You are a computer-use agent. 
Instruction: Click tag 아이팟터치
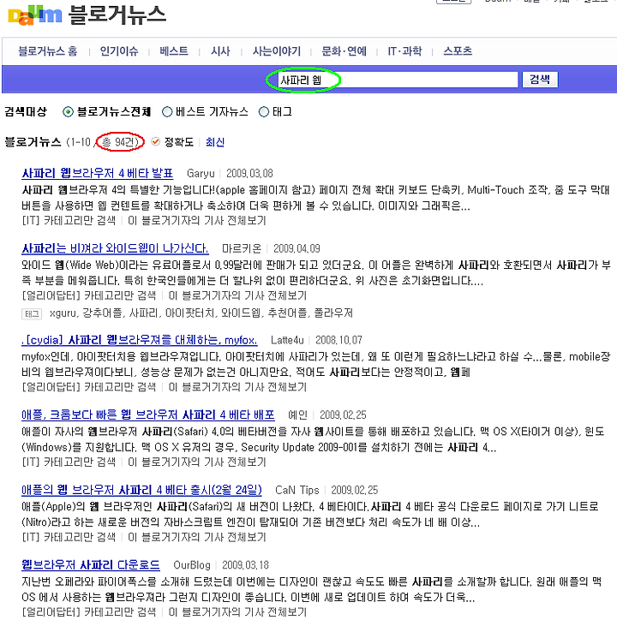[190, 313]
